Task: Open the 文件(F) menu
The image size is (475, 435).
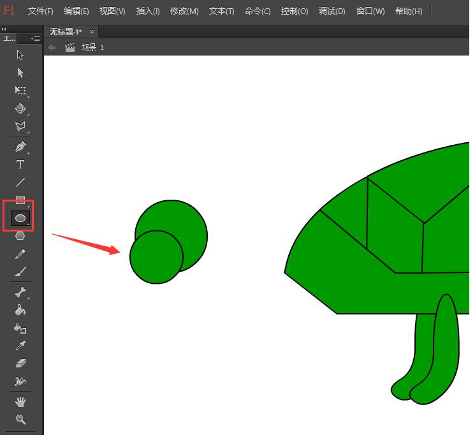Action: pyautogui.click(x=41, y=11)
